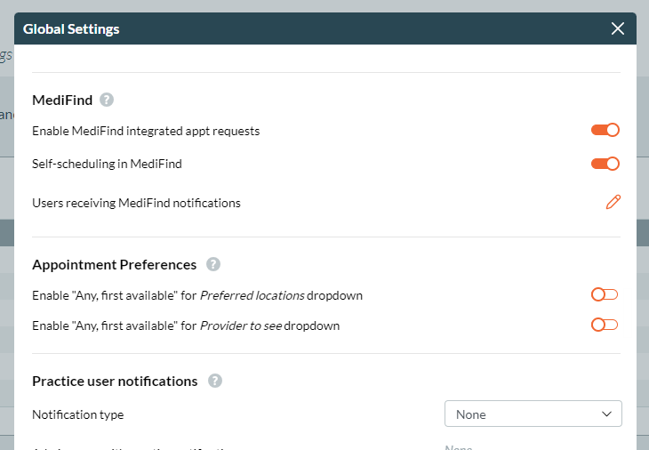Click the MediFind section heading
Viewport: 649px width, 450px height.
click(x=62, y=100)
